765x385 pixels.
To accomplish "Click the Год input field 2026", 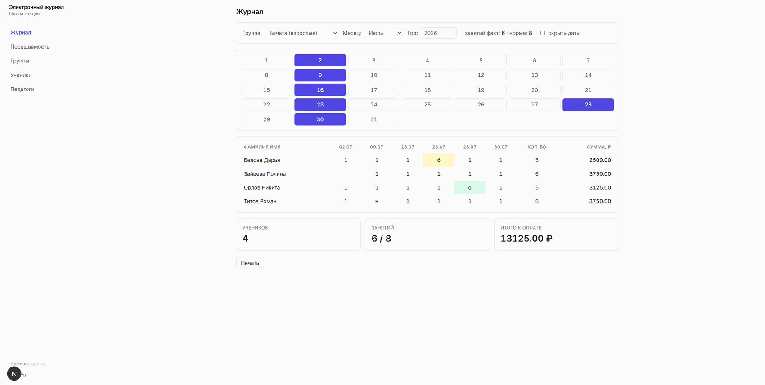I will [x=439, y=33].
